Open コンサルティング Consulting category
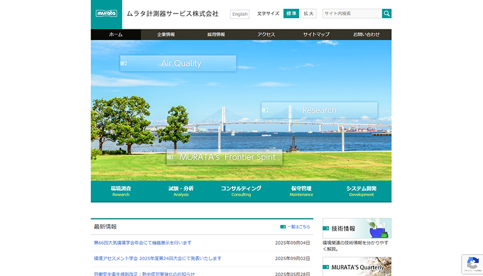The width and height of the screenshot is (483, 276). click(x=241, y=191)
